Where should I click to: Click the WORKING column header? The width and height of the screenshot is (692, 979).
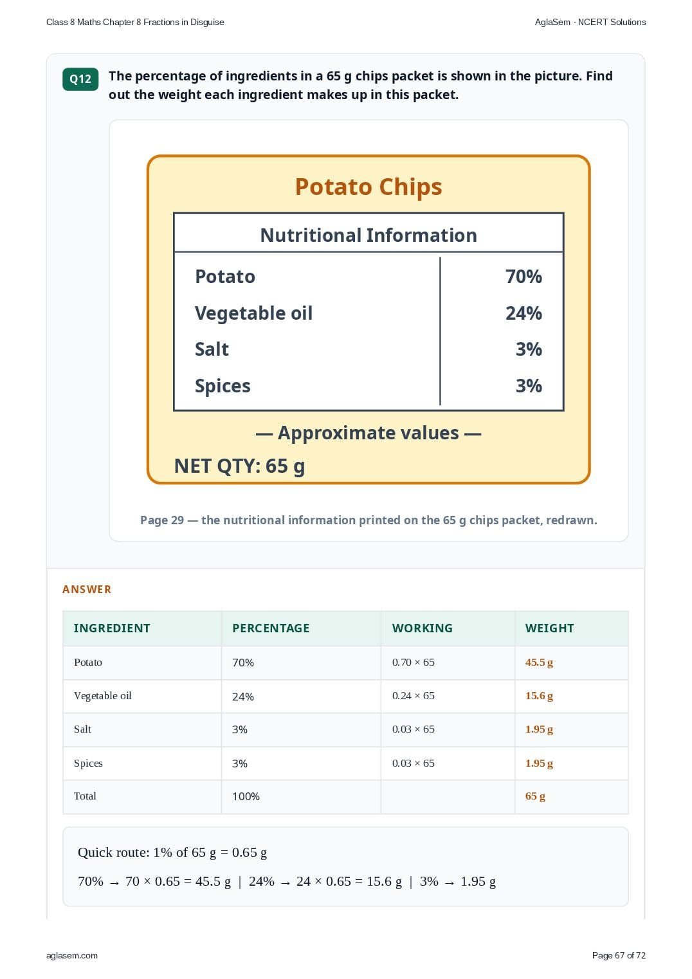pos(423,628)
